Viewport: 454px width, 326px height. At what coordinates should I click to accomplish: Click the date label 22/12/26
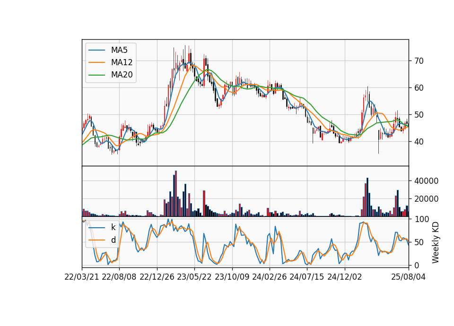click(x=157, y=277)
